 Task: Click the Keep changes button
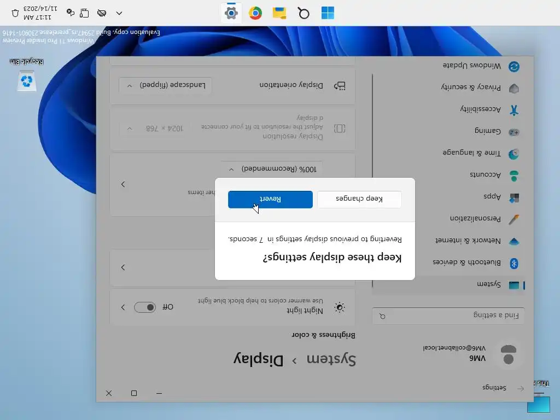[359, 199]
